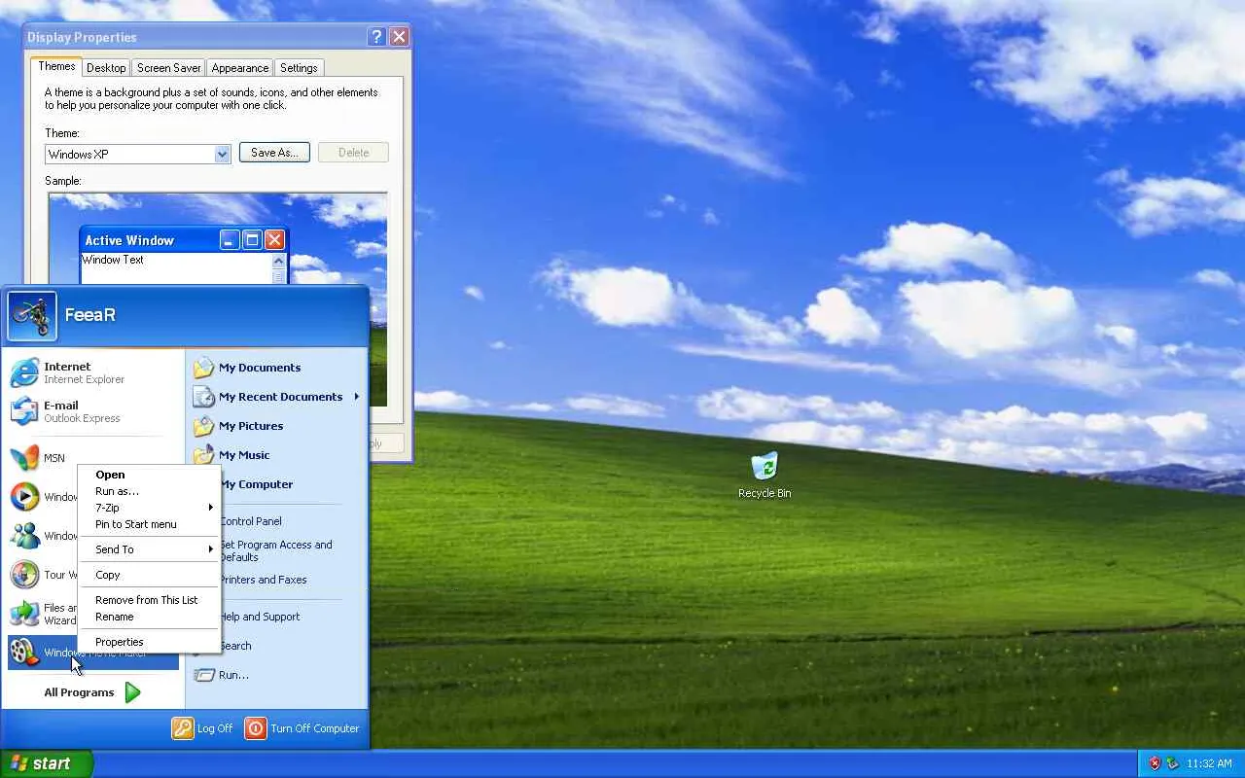Viewport: 1245px width, 778px height.
Task: Open the Theme combo box showing Windows XP
Action: (137, 154)
